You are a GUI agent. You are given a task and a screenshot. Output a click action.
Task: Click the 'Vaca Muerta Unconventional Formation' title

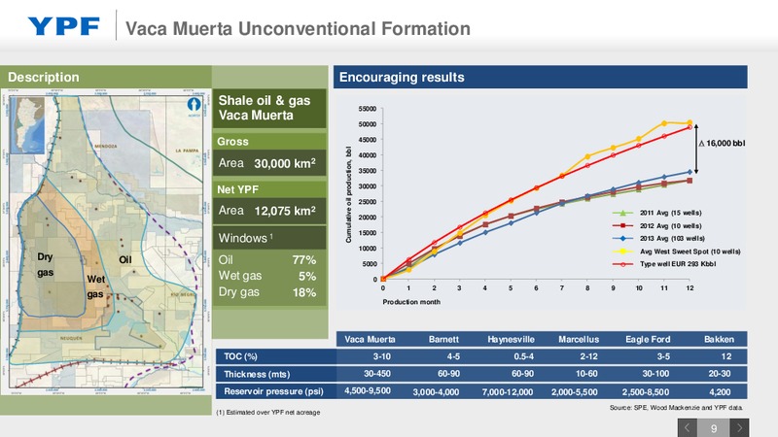point(298,29)
